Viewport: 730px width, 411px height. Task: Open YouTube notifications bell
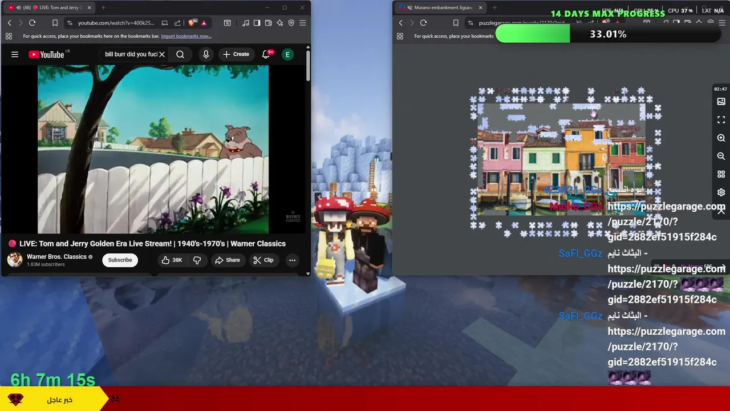click(266, 54)
